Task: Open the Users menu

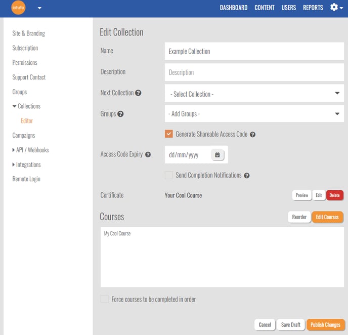Action: pyautogui.click(x=288, y=8)
